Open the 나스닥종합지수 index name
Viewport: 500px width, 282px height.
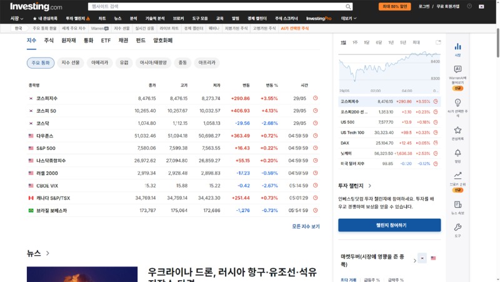51,161
